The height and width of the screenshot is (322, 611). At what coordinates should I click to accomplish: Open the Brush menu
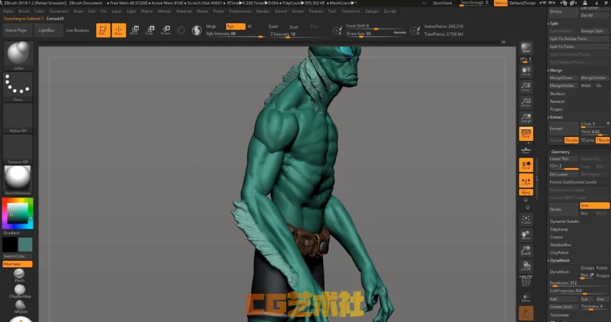point(24,11)
